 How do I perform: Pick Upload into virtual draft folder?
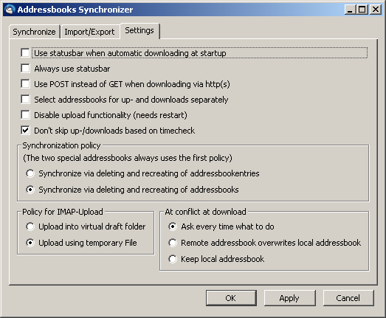click(30, 227)
